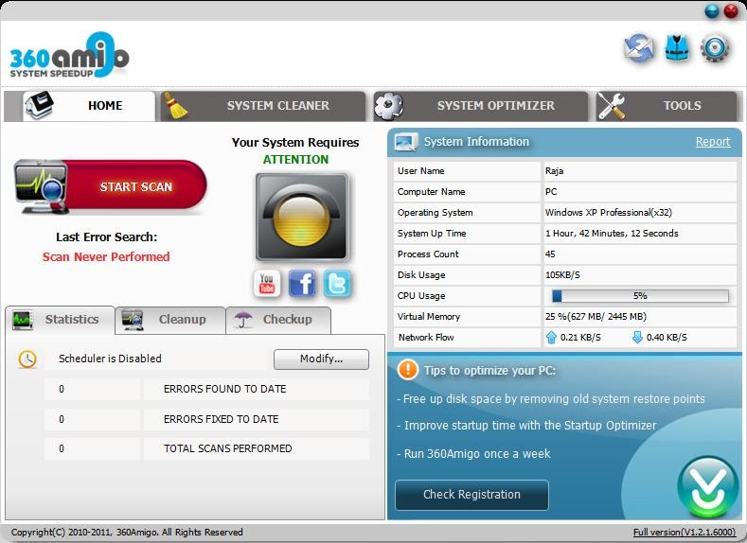Click the CPU Usage 5% progress bar

pyautogui.click(x=640, y=296)
